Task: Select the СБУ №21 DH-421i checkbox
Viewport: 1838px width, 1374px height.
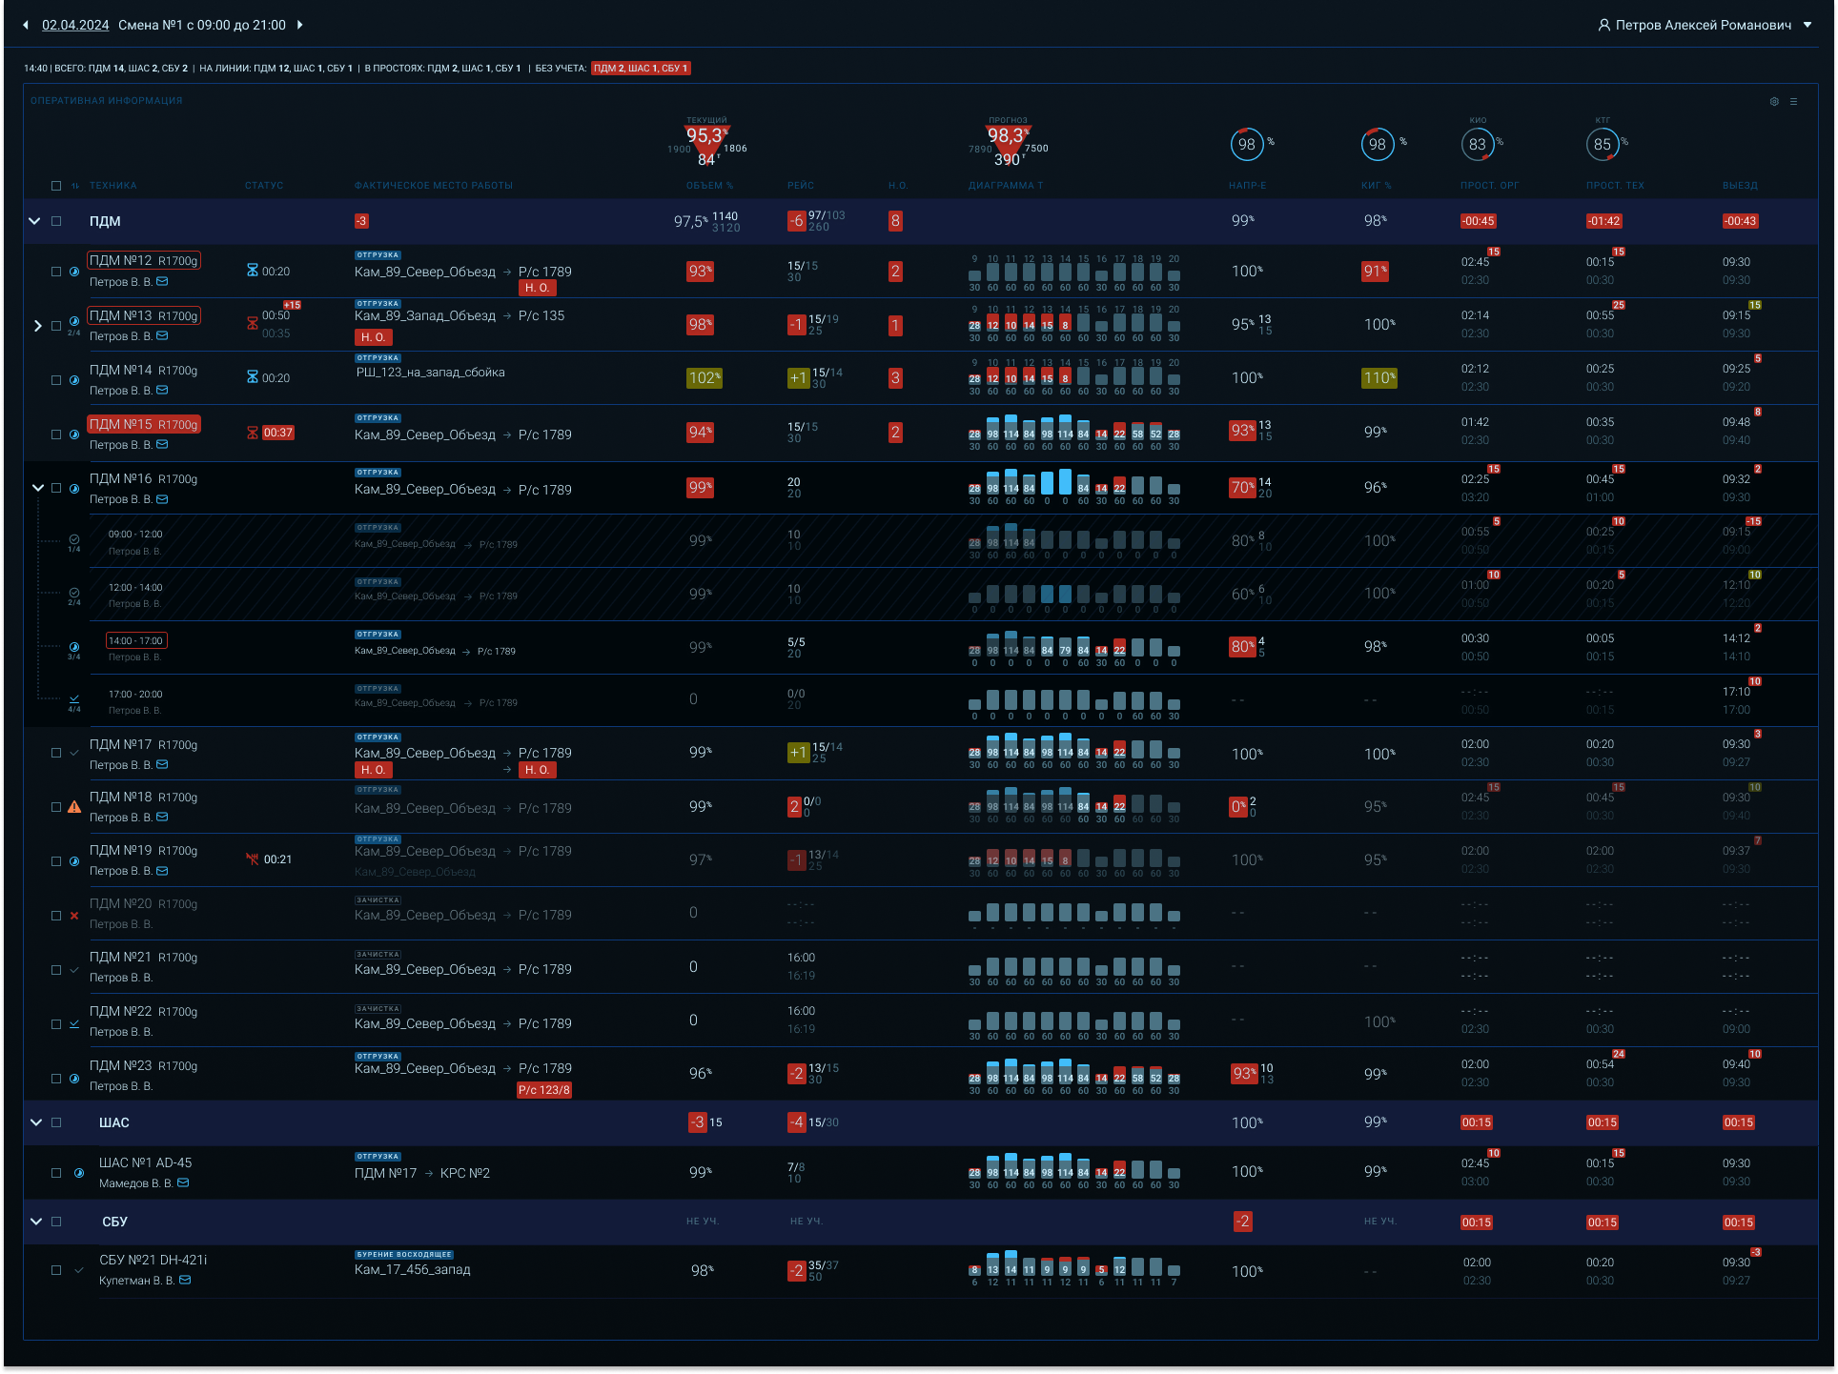Action: coord(56,1270)
